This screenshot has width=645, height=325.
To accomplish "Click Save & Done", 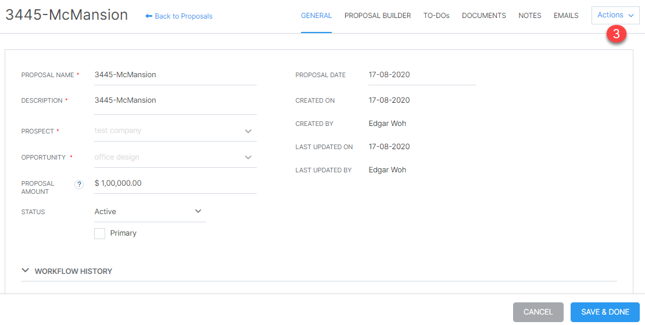I will [x=605, y=312].
